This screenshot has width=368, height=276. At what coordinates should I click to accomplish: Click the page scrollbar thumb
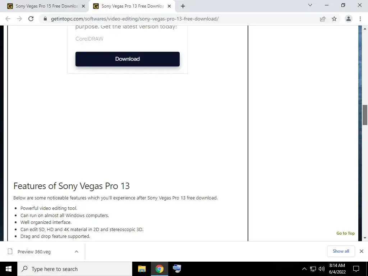coord(365,115)
